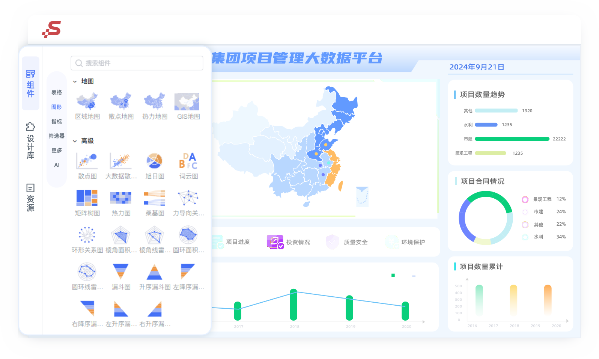
Task: Collapse the 高级 section
Action: [75, 141]
